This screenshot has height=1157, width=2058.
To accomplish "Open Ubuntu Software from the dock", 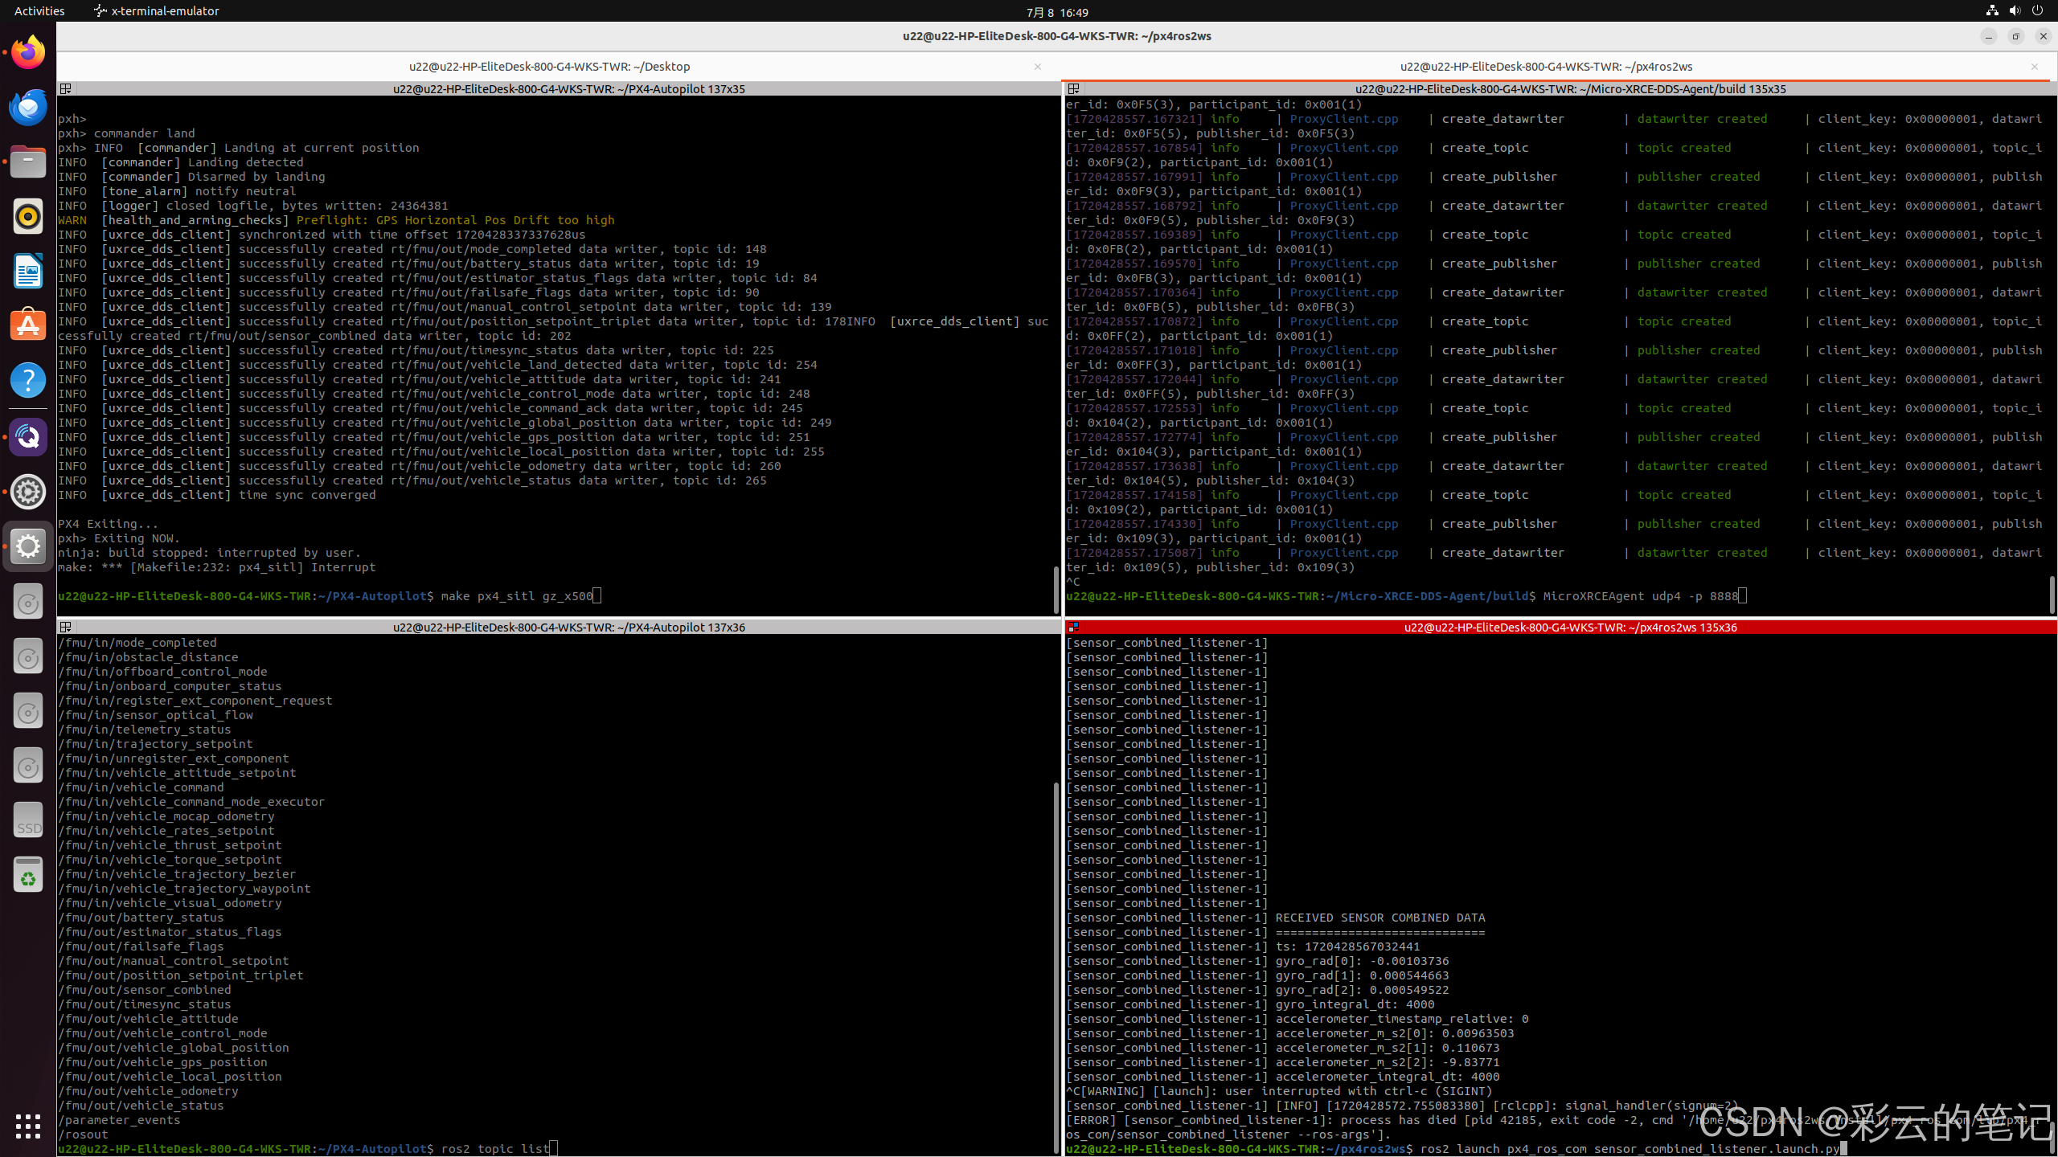I will pos(28,325).
